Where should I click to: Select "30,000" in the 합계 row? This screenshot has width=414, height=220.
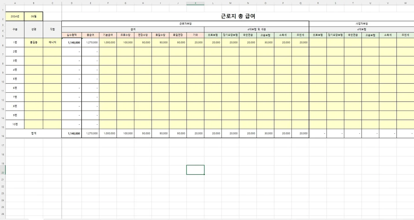pos(265,133)
